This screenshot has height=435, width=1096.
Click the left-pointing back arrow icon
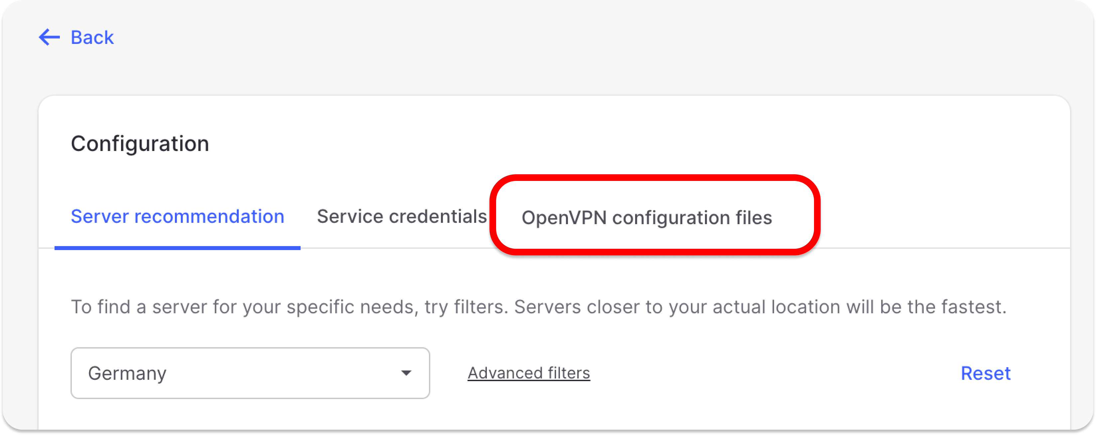pyautogui.click(x=49, y=38)
